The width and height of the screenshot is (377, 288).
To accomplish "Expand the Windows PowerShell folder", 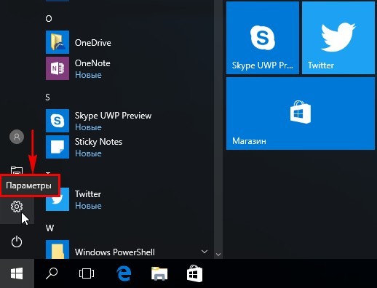I will pos(205,252).
